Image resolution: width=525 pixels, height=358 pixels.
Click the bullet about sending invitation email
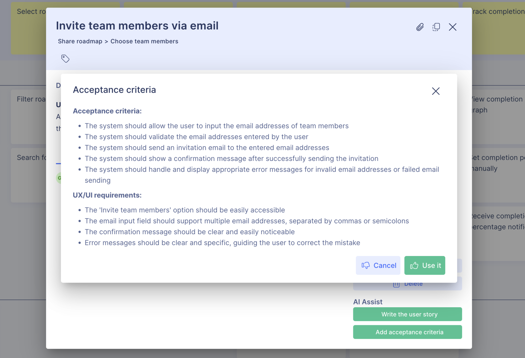tap(207, 148)
